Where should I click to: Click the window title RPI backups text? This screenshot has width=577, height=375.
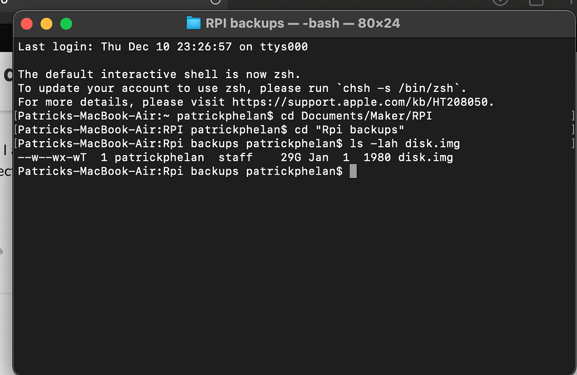coord(245,23)
